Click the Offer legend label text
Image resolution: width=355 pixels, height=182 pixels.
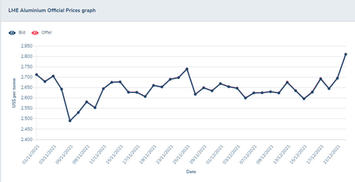pyautogui.click(x=46, y=32)
